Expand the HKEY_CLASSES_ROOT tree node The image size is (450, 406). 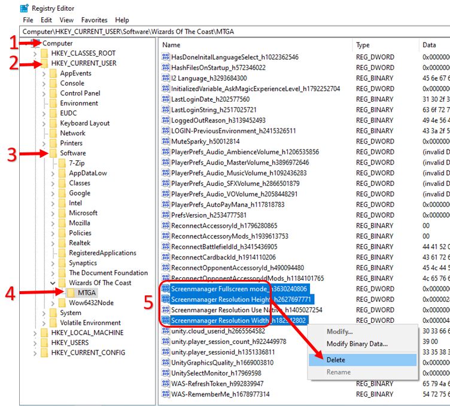pos(35,54)
